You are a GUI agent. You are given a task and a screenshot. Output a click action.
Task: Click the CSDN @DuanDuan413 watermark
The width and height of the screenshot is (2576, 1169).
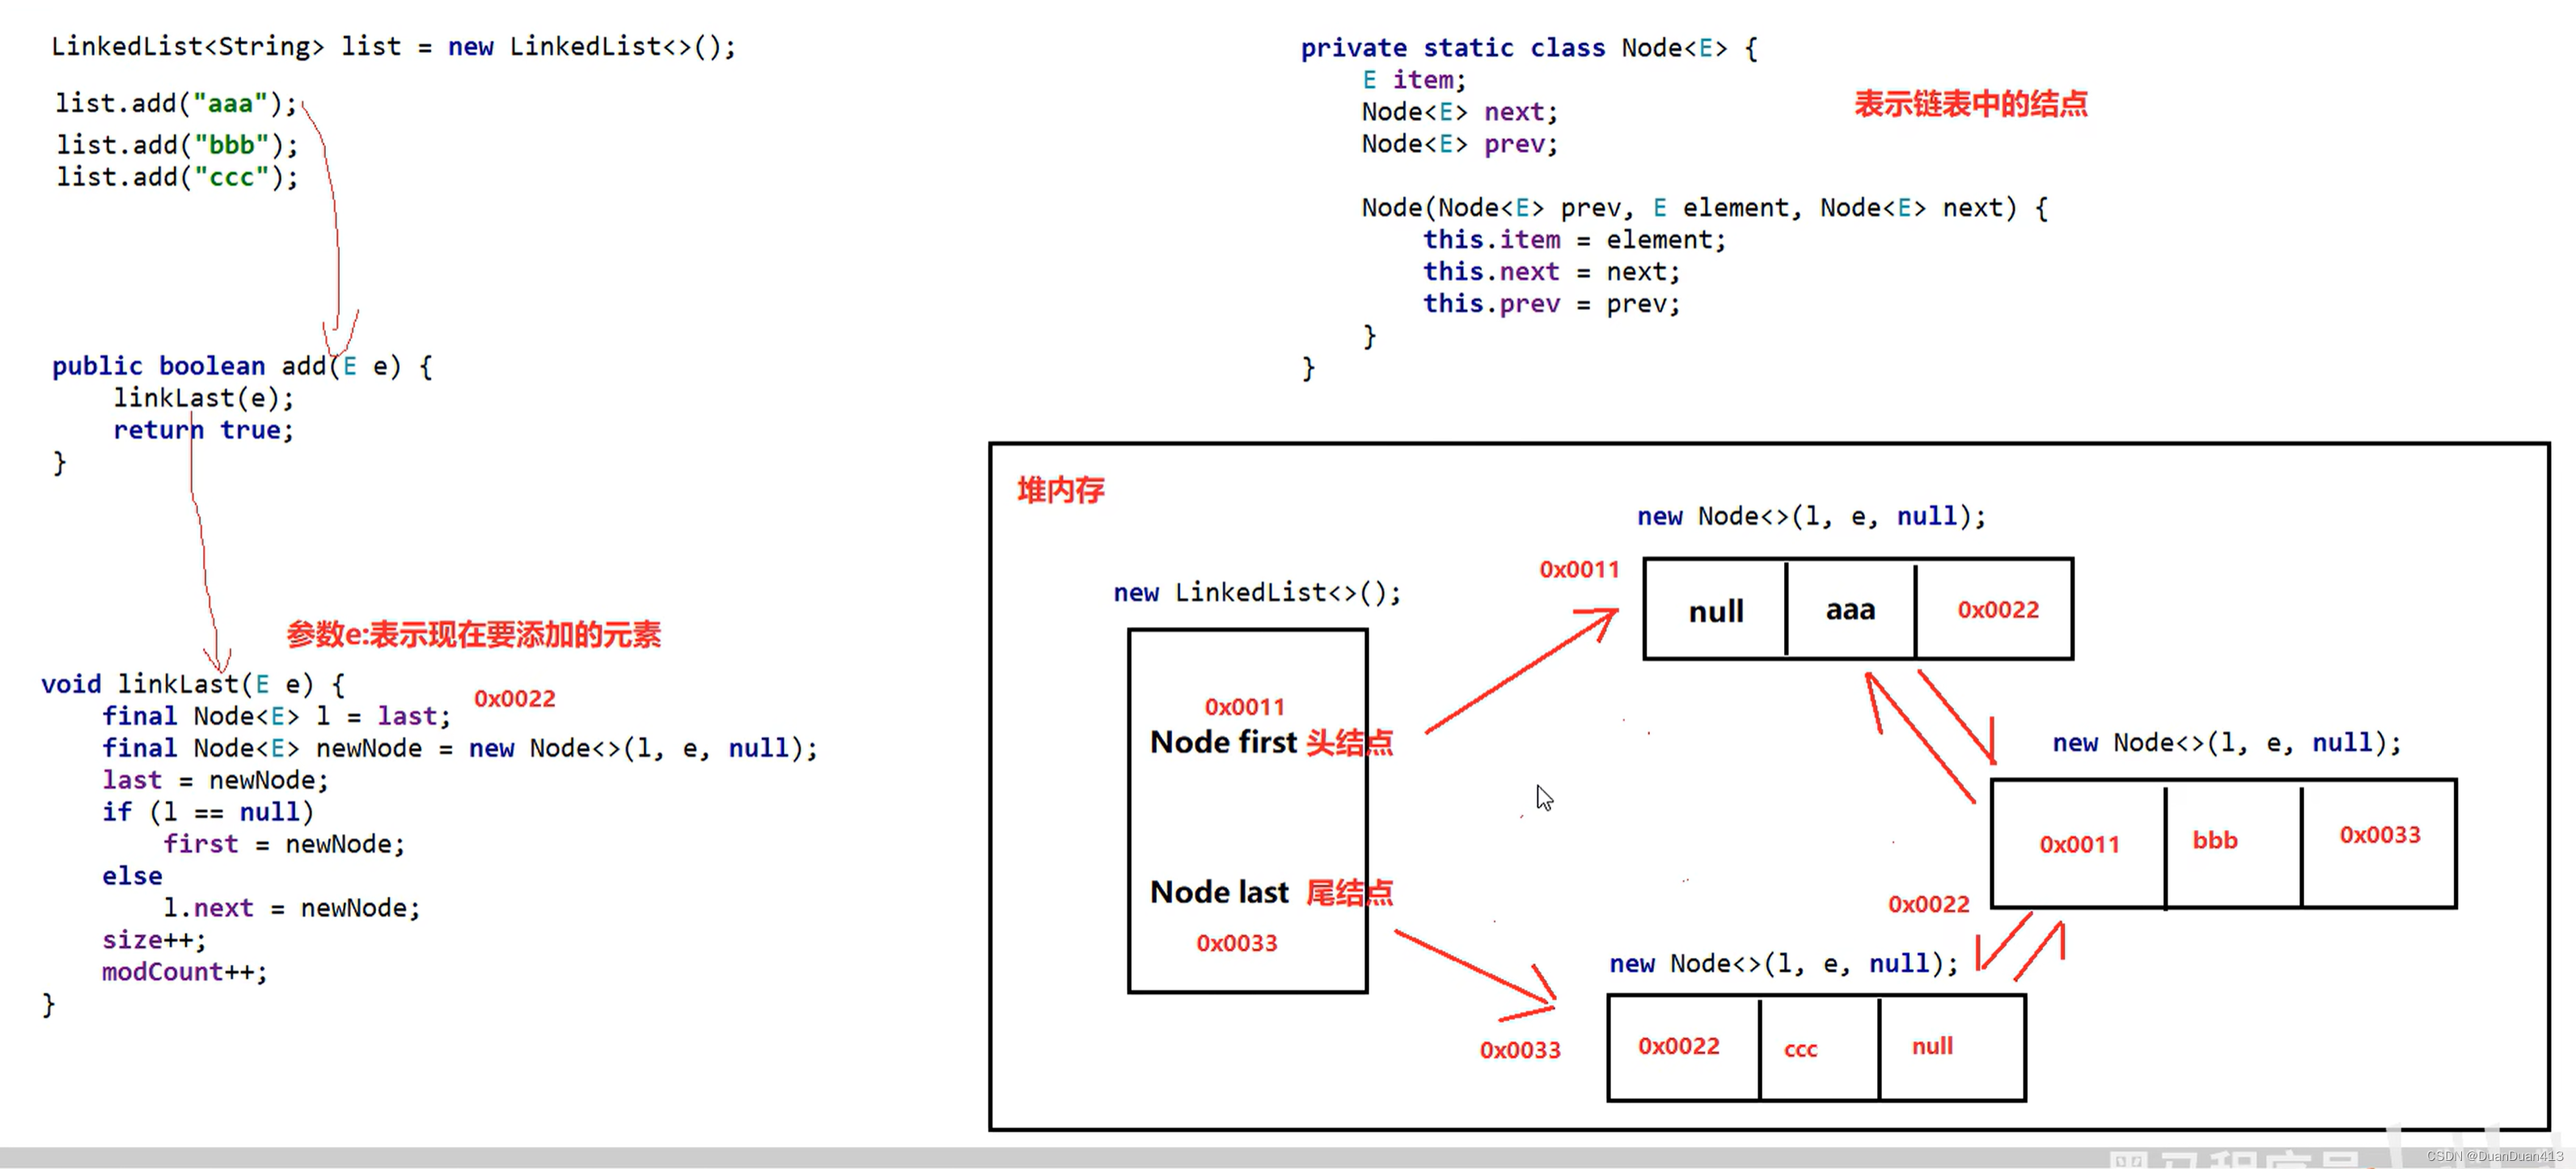point(2494,1156)
